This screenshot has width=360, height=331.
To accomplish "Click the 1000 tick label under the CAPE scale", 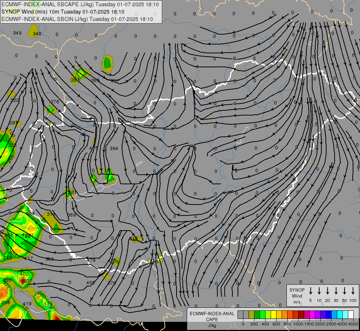I will (298, 324).
